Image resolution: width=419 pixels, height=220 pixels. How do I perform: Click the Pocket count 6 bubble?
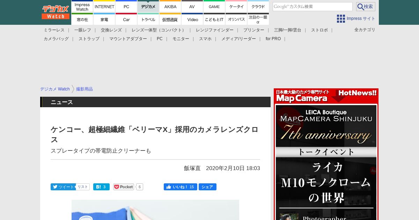tap(140, 187)
